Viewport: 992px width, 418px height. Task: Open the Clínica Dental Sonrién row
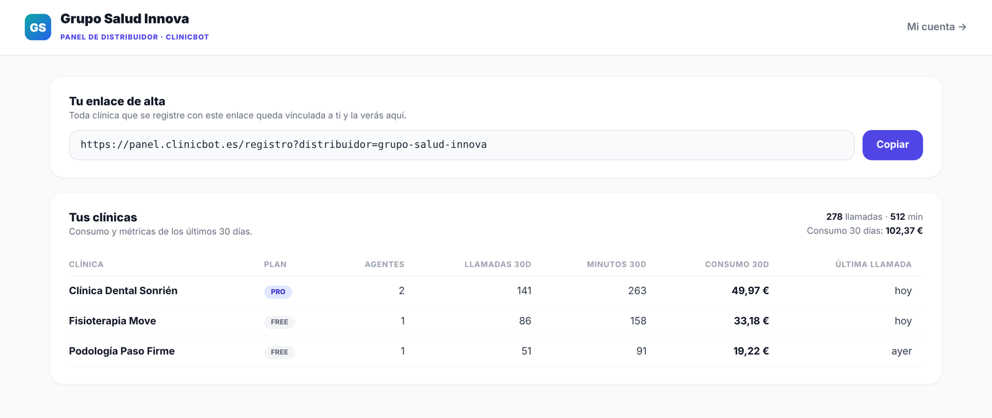point(496,291)
